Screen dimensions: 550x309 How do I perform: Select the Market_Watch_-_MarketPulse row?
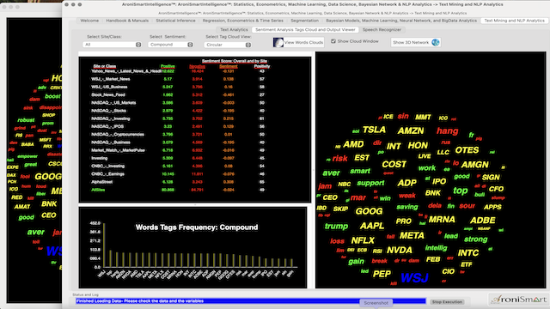tap(178, 150)
